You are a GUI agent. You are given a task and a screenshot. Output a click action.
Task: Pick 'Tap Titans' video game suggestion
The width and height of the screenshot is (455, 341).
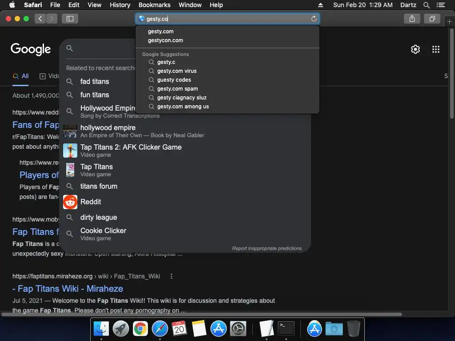coord(185,170)
